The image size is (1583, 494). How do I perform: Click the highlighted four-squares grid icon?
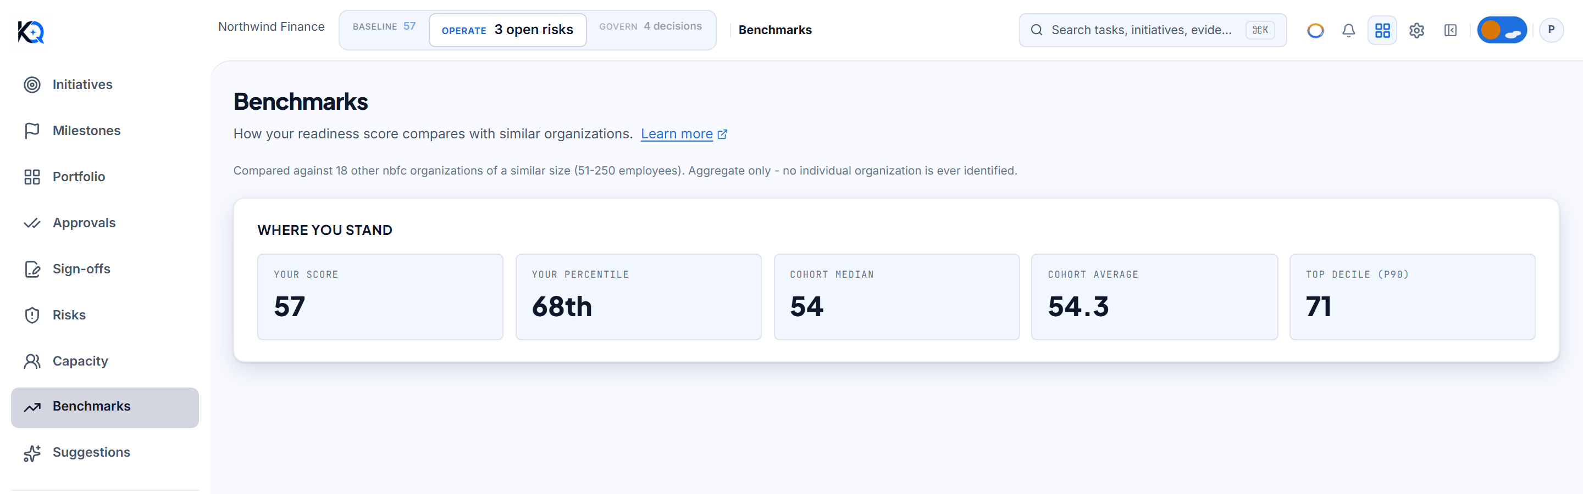pos(1382,30)
